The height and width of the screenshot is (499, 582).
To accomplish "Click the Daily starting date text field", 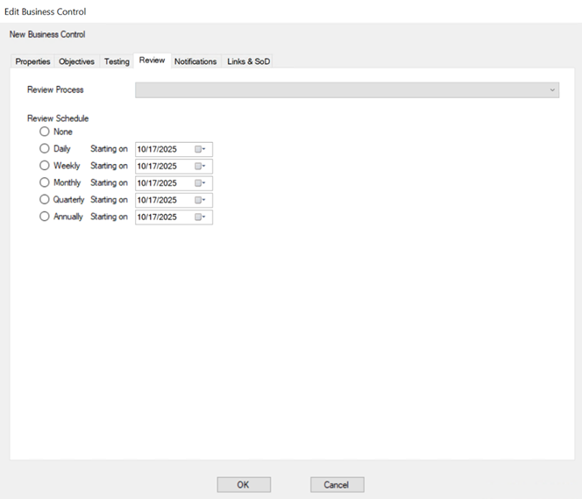I will [x=162, y=149].
